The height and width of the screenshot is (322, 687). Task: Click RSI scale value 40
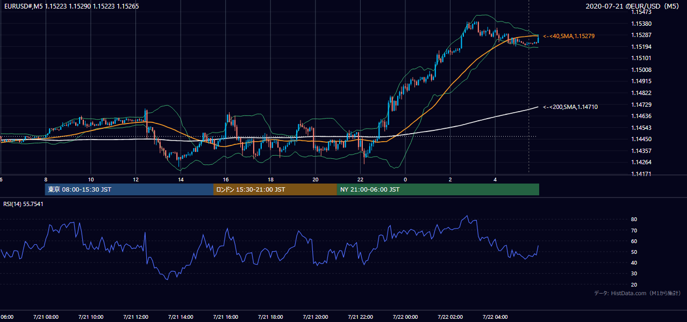634,262
